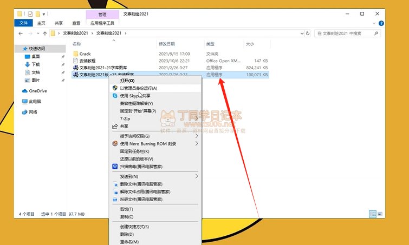Viewport: 409px width, 245px height.
Task: Click 以管理员身份运行(A) in context menu
Action: click(155, 88)
